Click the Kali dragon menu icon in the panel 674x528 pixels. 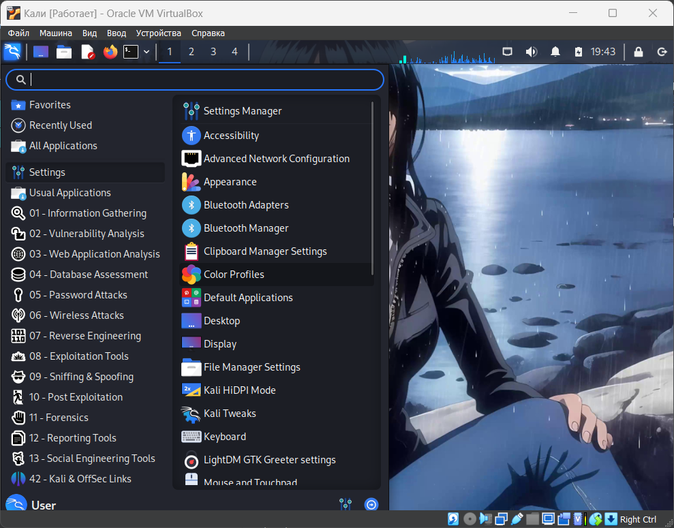[x=12, y=52]
